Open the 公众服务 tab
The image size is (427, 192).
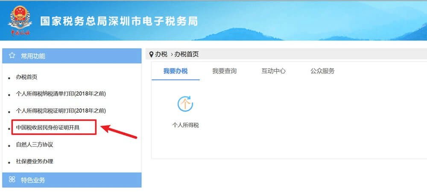(x=322, y=71)
